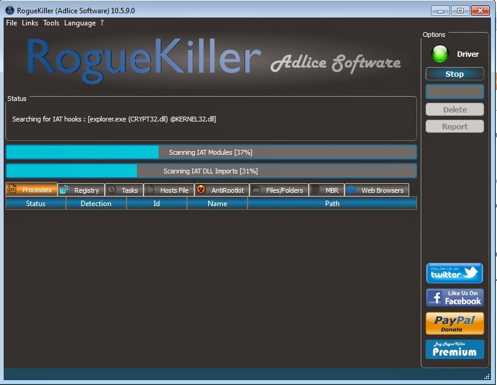
Task: Close the RogueKiller window
Action: click(480, 11)
